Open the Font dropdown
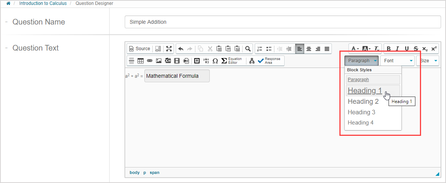Viewport: 446px width, 183px height. (x=397, y=61)
